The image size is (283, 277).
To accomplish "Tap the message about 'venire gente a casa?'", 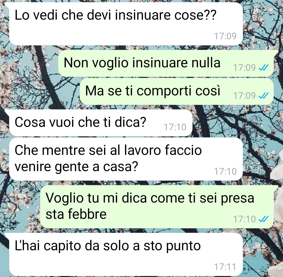I will [126, 159].
